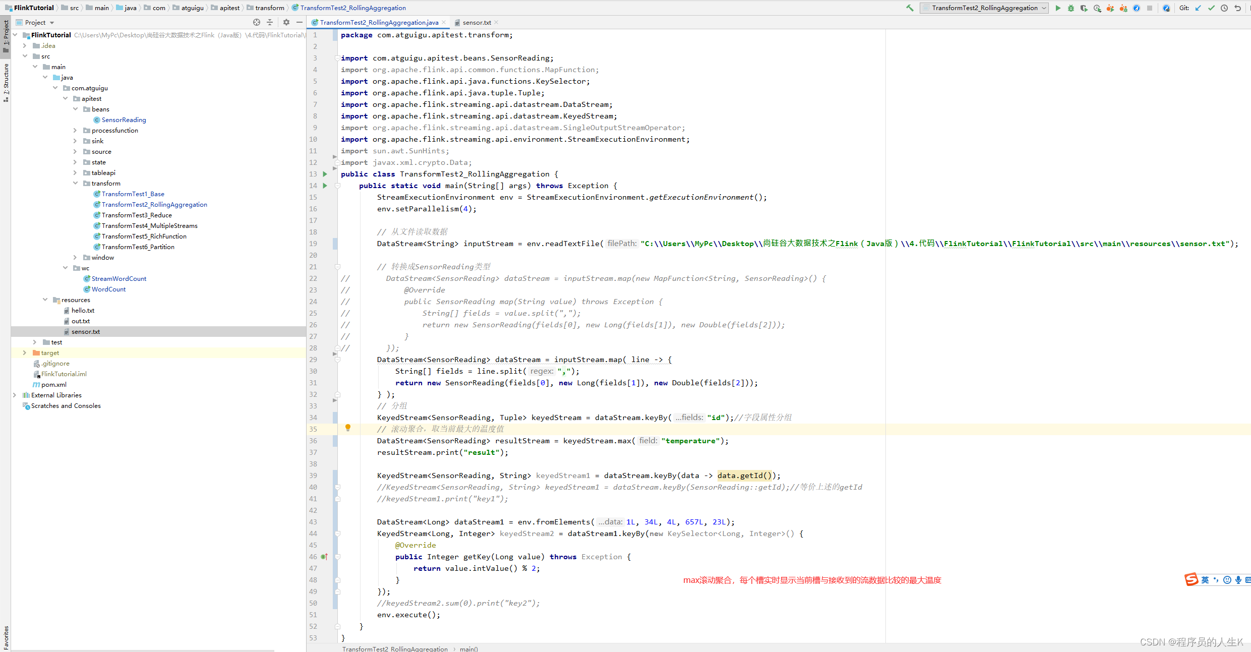
Task: Run the current configuration with green play icon
Action: pyautogui.click(x=1058, y=8)
